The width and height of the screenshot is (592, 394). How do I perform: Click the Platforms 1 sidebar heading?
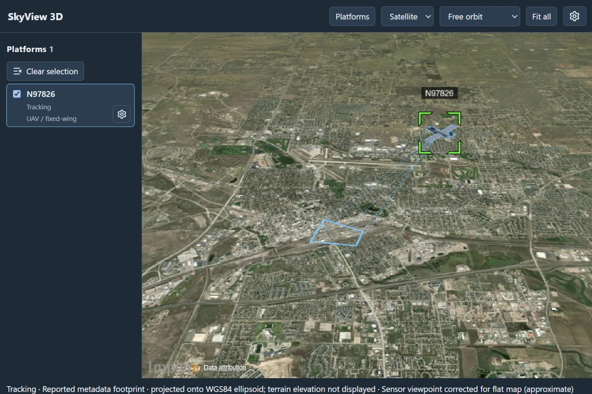[30, 49]
